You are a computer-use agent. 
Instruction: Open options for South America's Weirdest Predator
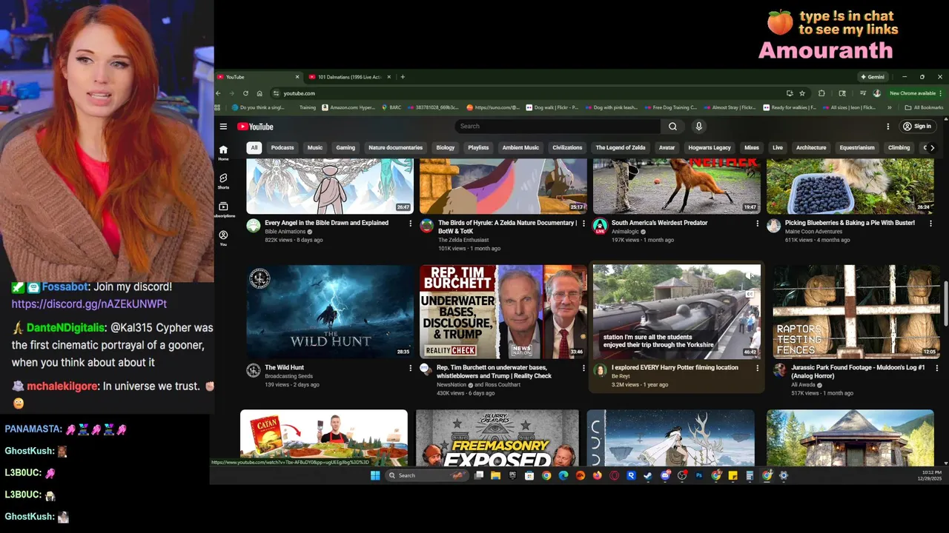tap(758, 223)
